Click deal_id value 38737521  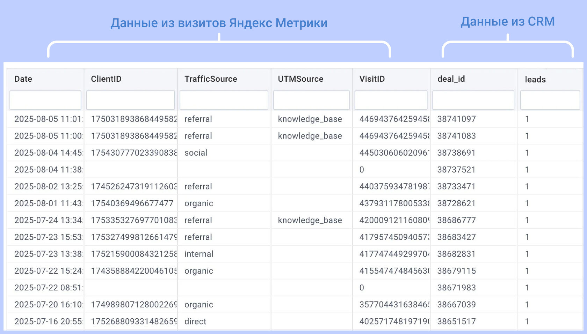point(457,170)
